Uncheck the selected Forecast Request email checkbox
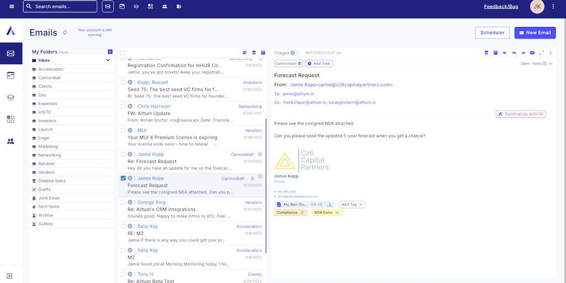The width and height of the screenshot is (566, 283). (123, 179)
